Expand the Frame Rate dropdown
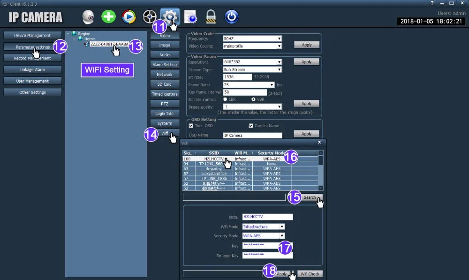 (249, 85)
